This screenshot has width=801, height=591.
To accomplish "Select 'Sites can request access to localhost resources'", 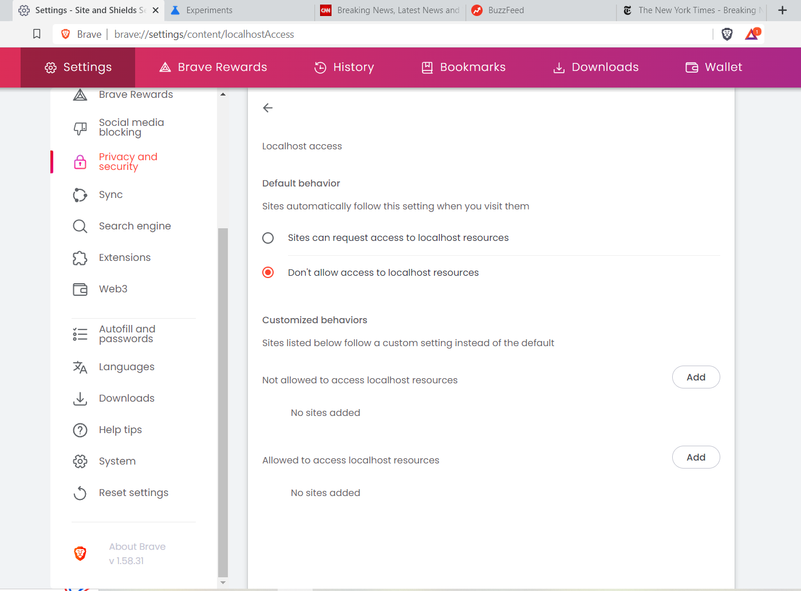I will tap(268, 237).
